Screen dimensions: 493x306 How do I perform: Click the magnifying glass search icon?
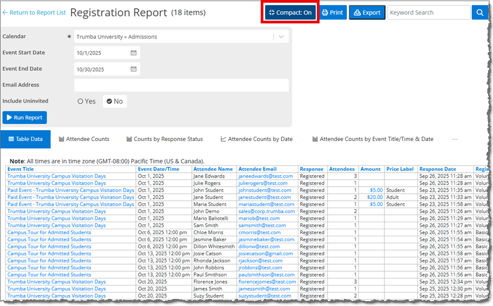(480, 13)
